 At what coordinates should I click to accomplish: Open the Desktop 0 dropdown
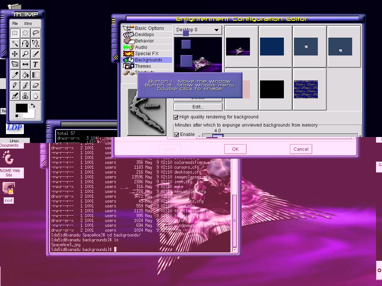click(x=198, y=30)
